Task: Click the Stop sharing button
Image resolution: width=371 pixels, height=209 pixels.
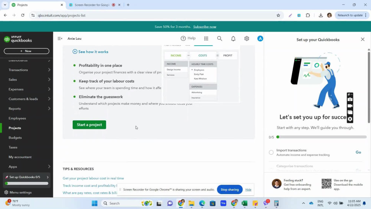Action: (x=230, y=190)
